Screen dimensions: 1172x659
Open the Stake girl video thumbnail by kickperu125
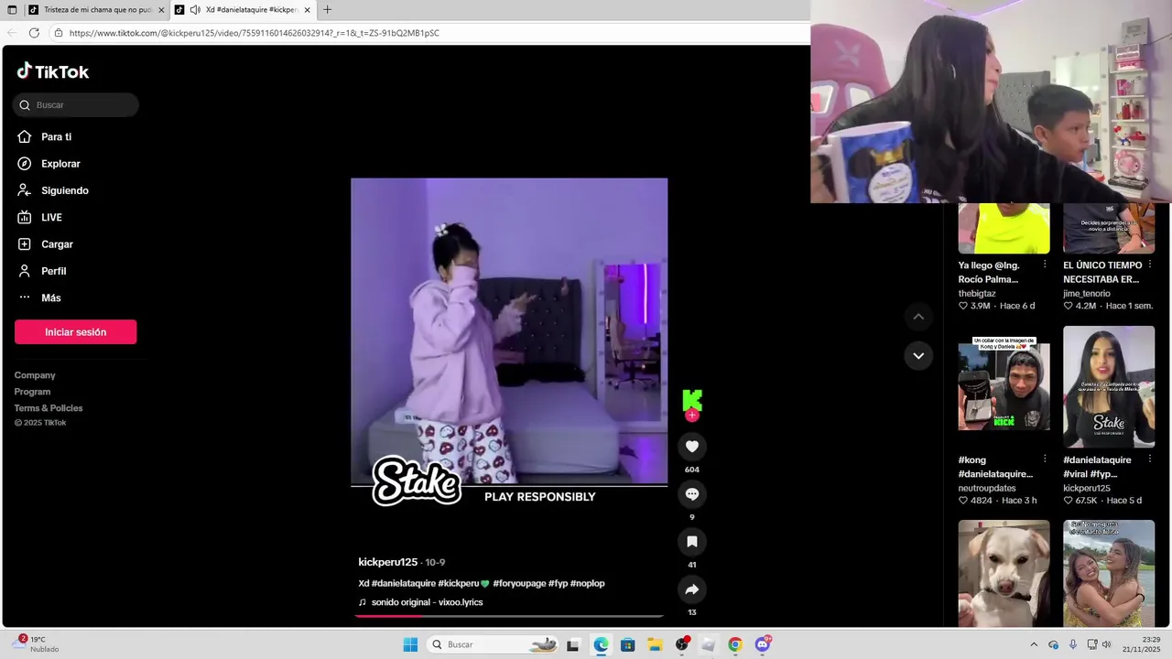1109,387
